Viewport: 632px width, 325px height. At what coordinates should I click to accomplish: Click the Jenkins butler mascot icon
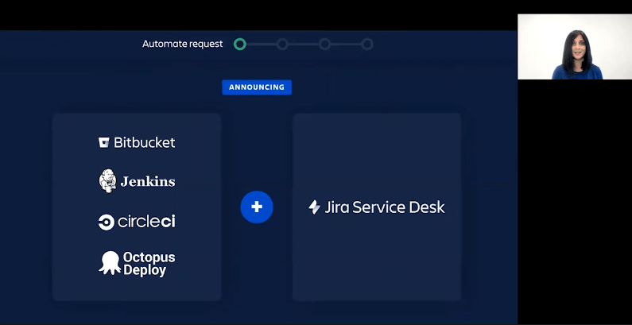point(107,181)
